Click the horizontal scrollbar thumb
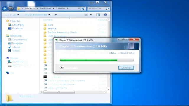 tap(59, 92)
